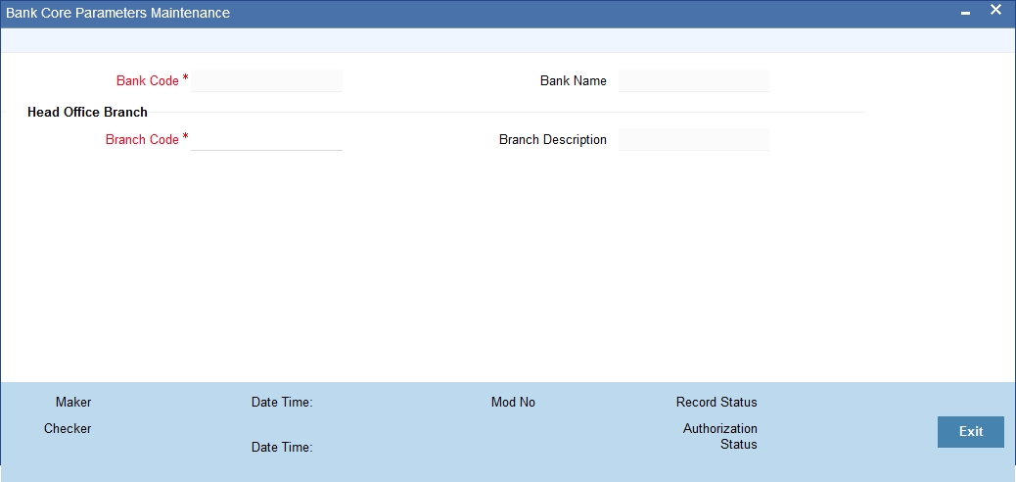Click the Mod No label
This screenshot has height=482, width=1016.
click(513, 402)
